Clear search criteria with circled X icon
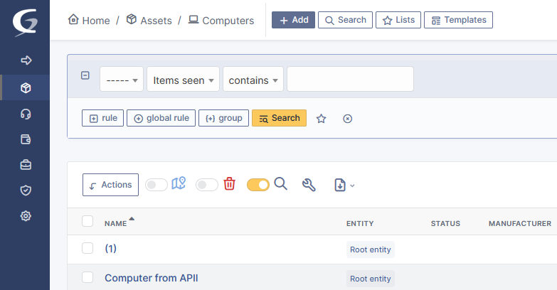This screenshot has height=290, width=557. click(x=347, y=119)
